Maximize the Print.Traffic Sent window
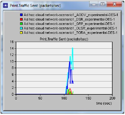Viewport: 125px width, 115px height. [102, 4]
